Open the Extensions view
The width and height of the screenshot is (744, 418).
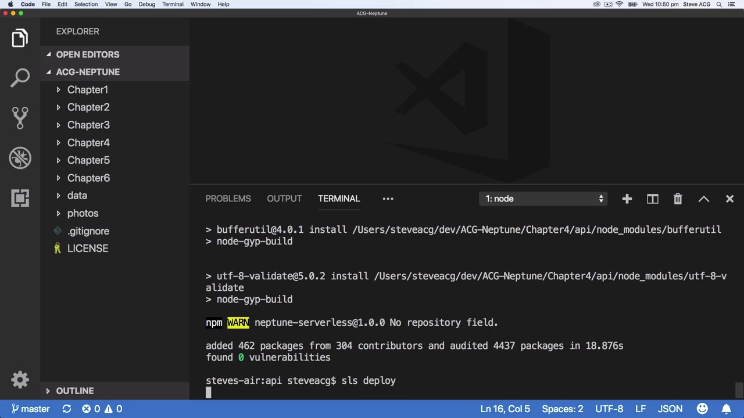point(20,198)
